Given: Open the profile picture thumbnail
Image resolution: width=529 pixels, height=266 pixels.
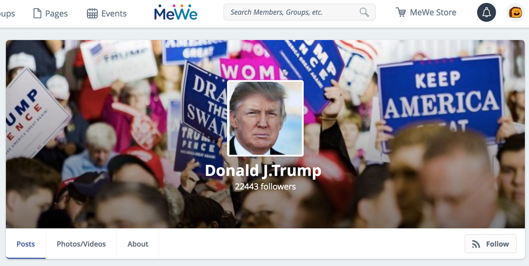Looking at the screenshot, I should (265, 118).
